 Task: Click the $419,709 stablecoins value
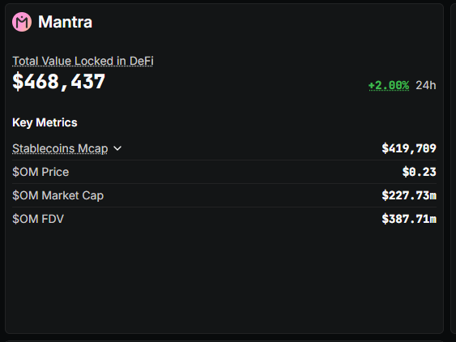tap(409, 148)
